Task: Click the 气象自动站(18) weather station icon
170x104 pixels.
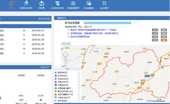Action: pyautogui.click(x=56, y=97)
